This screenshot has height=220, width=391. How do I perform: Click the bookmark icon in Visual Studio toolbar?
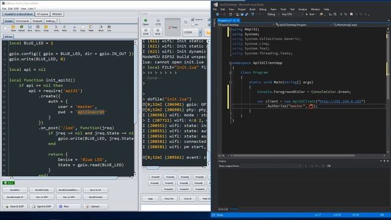click(351, 15)
